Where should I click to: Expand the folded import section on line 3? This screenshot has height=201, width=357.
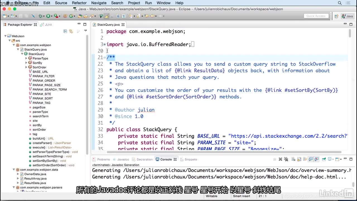click(105, 44)
